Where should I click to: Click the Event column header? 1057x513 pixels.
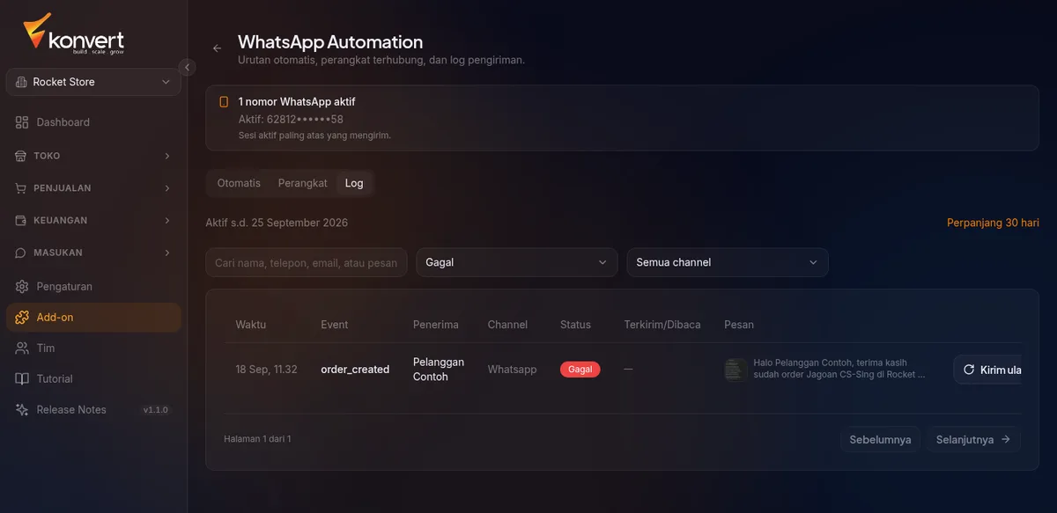pyautogui.click(x=335, y=325)
